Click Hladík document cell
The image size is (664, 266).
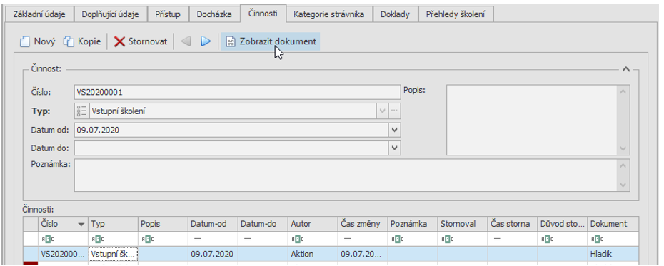pyautogui.click(x=613, y=254)
